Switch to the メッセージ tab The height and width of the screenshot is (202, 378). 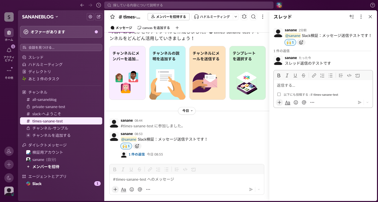[x=121, y=28]
